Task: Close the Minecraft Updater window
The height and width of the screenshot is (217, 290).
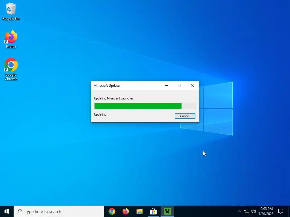Action: (x=192, y=85)
